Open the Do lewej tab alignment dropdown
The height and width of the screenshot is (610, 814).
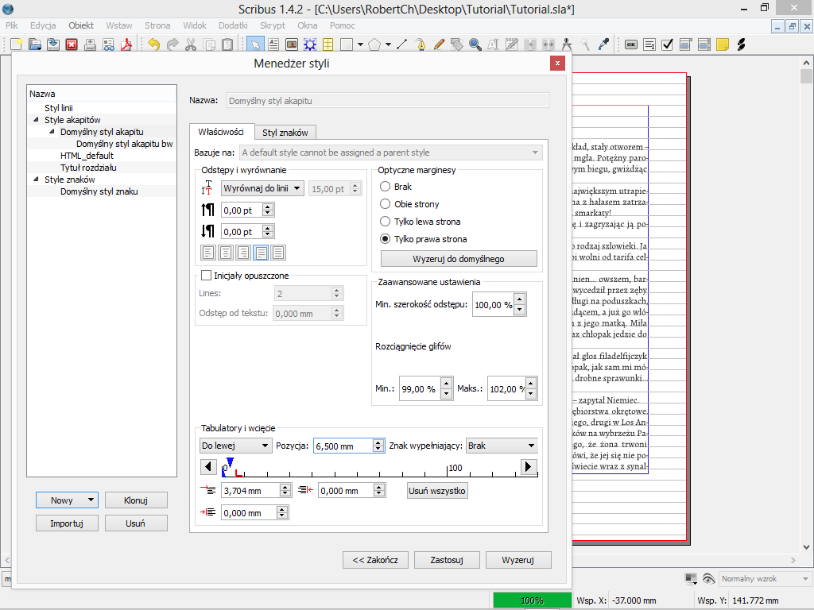(235, 446)
